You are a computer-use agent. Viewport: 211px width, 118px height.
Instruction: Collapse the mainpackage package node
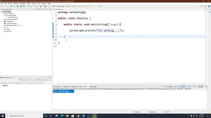5,15
